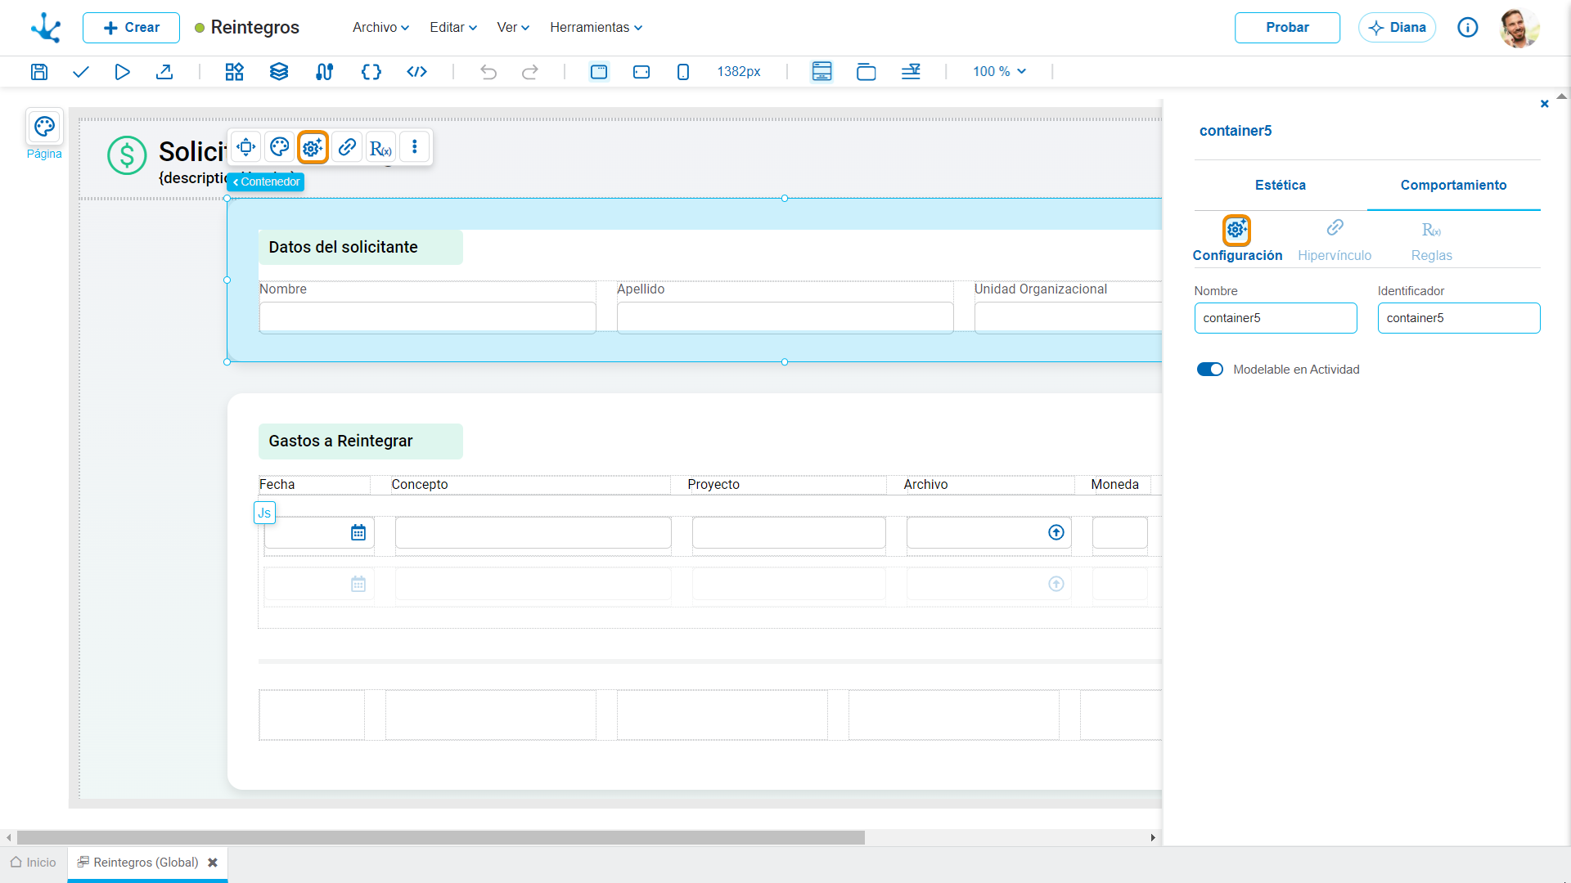This screenshot has width=1571, height=883.
Task: Open container more options dots
Action: point(415,147)
